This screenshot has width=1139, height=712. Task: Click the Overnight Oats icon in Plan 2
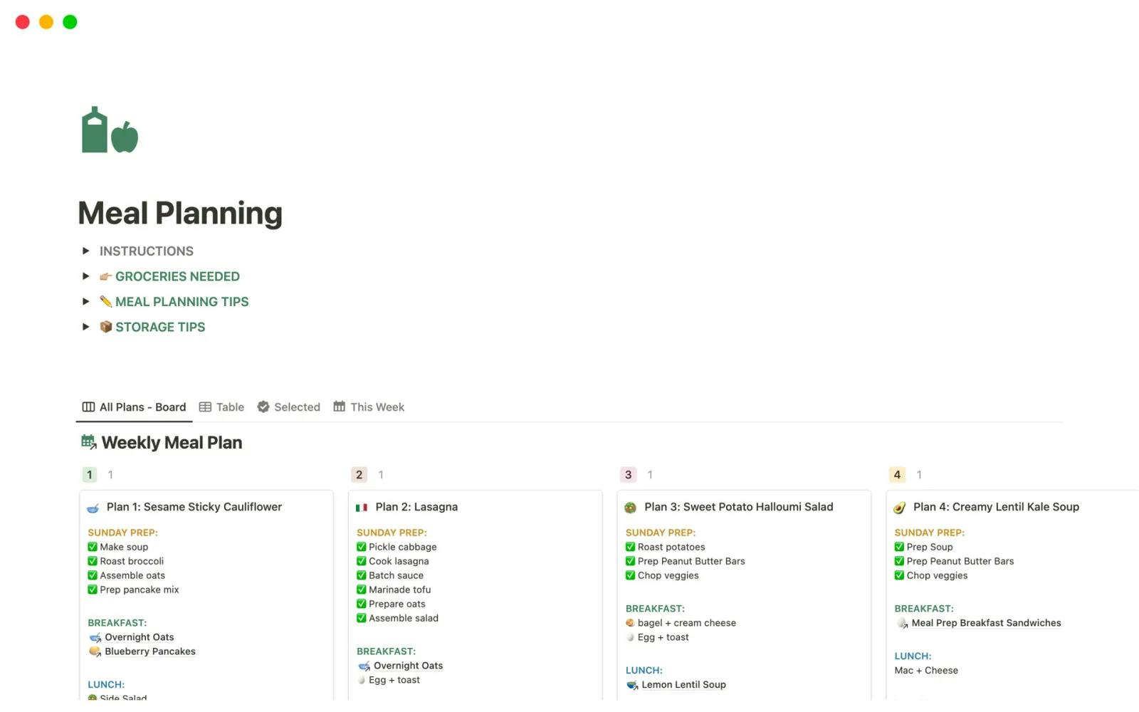tap(364, 666)
